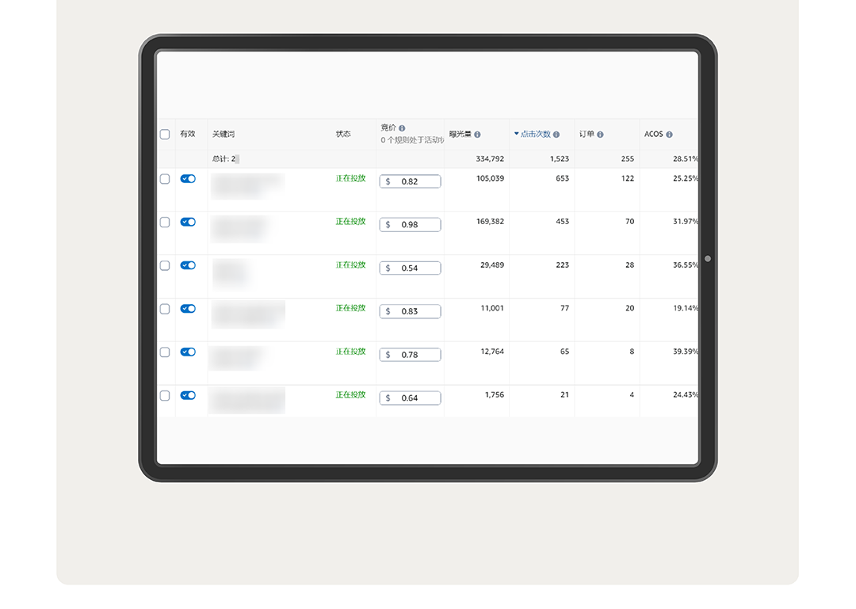Check the row with bid 0.98
The height and width of the screenshot is (609, 856).
pyautogui.click(x=165, y=222)
